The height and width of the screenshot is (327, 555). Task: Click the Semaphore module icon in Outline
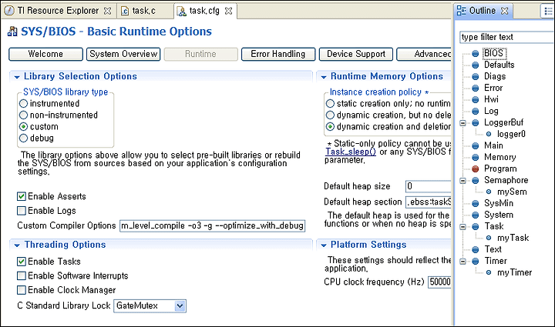tap(476, 181)
